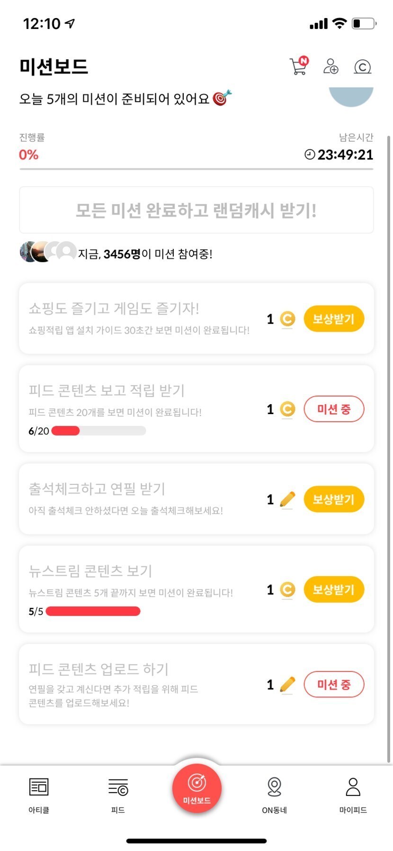Open the 마이피드 tab

pos(353,796)
